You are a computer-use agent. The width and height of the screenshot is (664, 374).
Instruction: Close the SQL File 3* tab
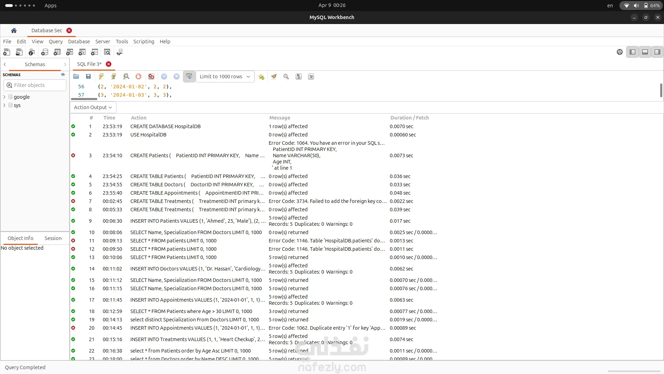(109, 64)
